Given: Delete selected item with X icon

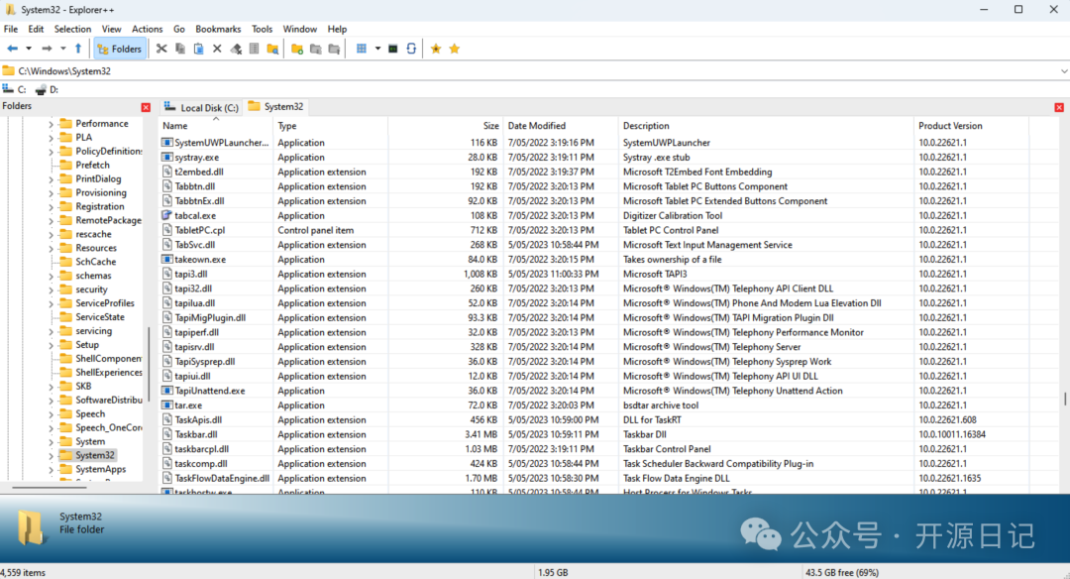Looking at the screenshot, I should tap(217, 49).
